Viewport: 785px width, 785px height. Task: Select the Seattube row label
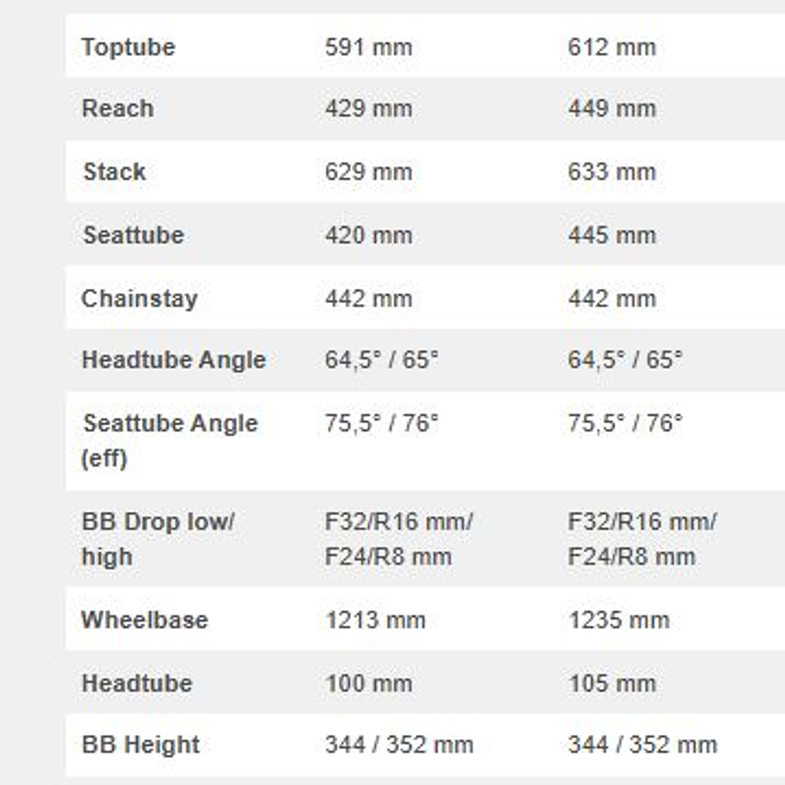click(x=133, y=235)
